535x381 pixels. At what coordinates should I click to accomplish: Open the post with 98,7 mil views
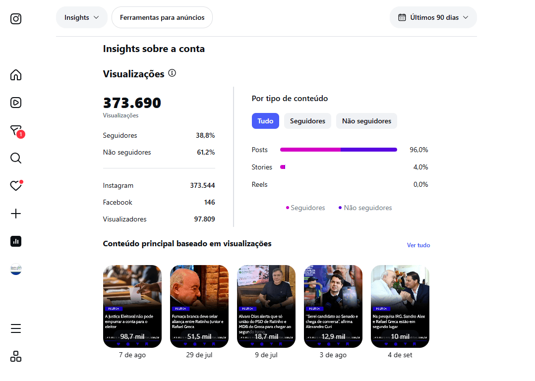tap(132, 306)
